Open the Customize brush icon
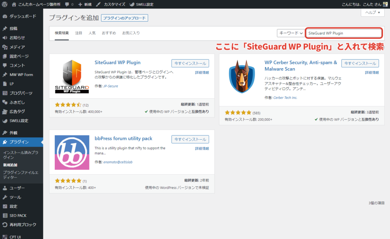Viewport: 390px width, 239px height. [99, 4]
